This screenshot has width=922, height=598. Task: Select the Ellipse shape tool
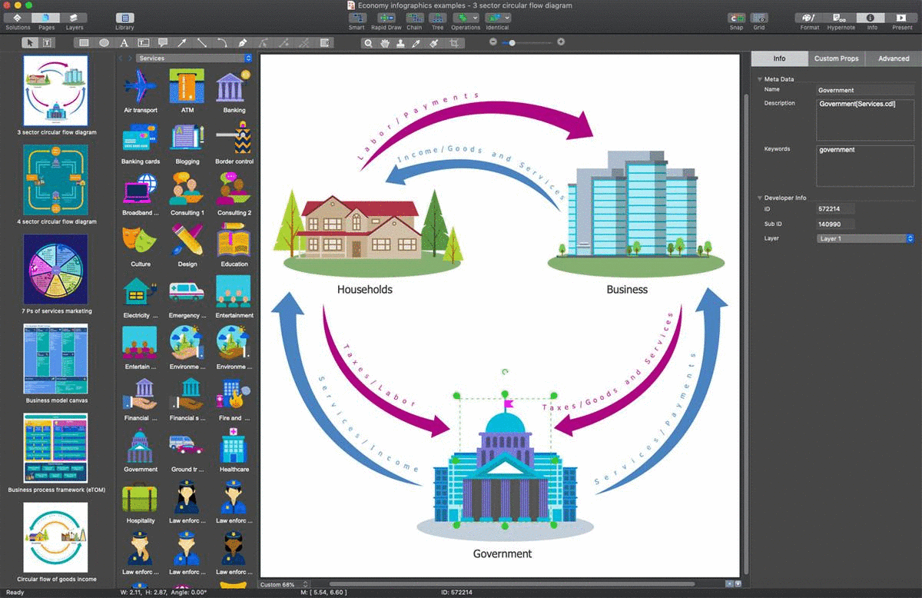point(104,43)
